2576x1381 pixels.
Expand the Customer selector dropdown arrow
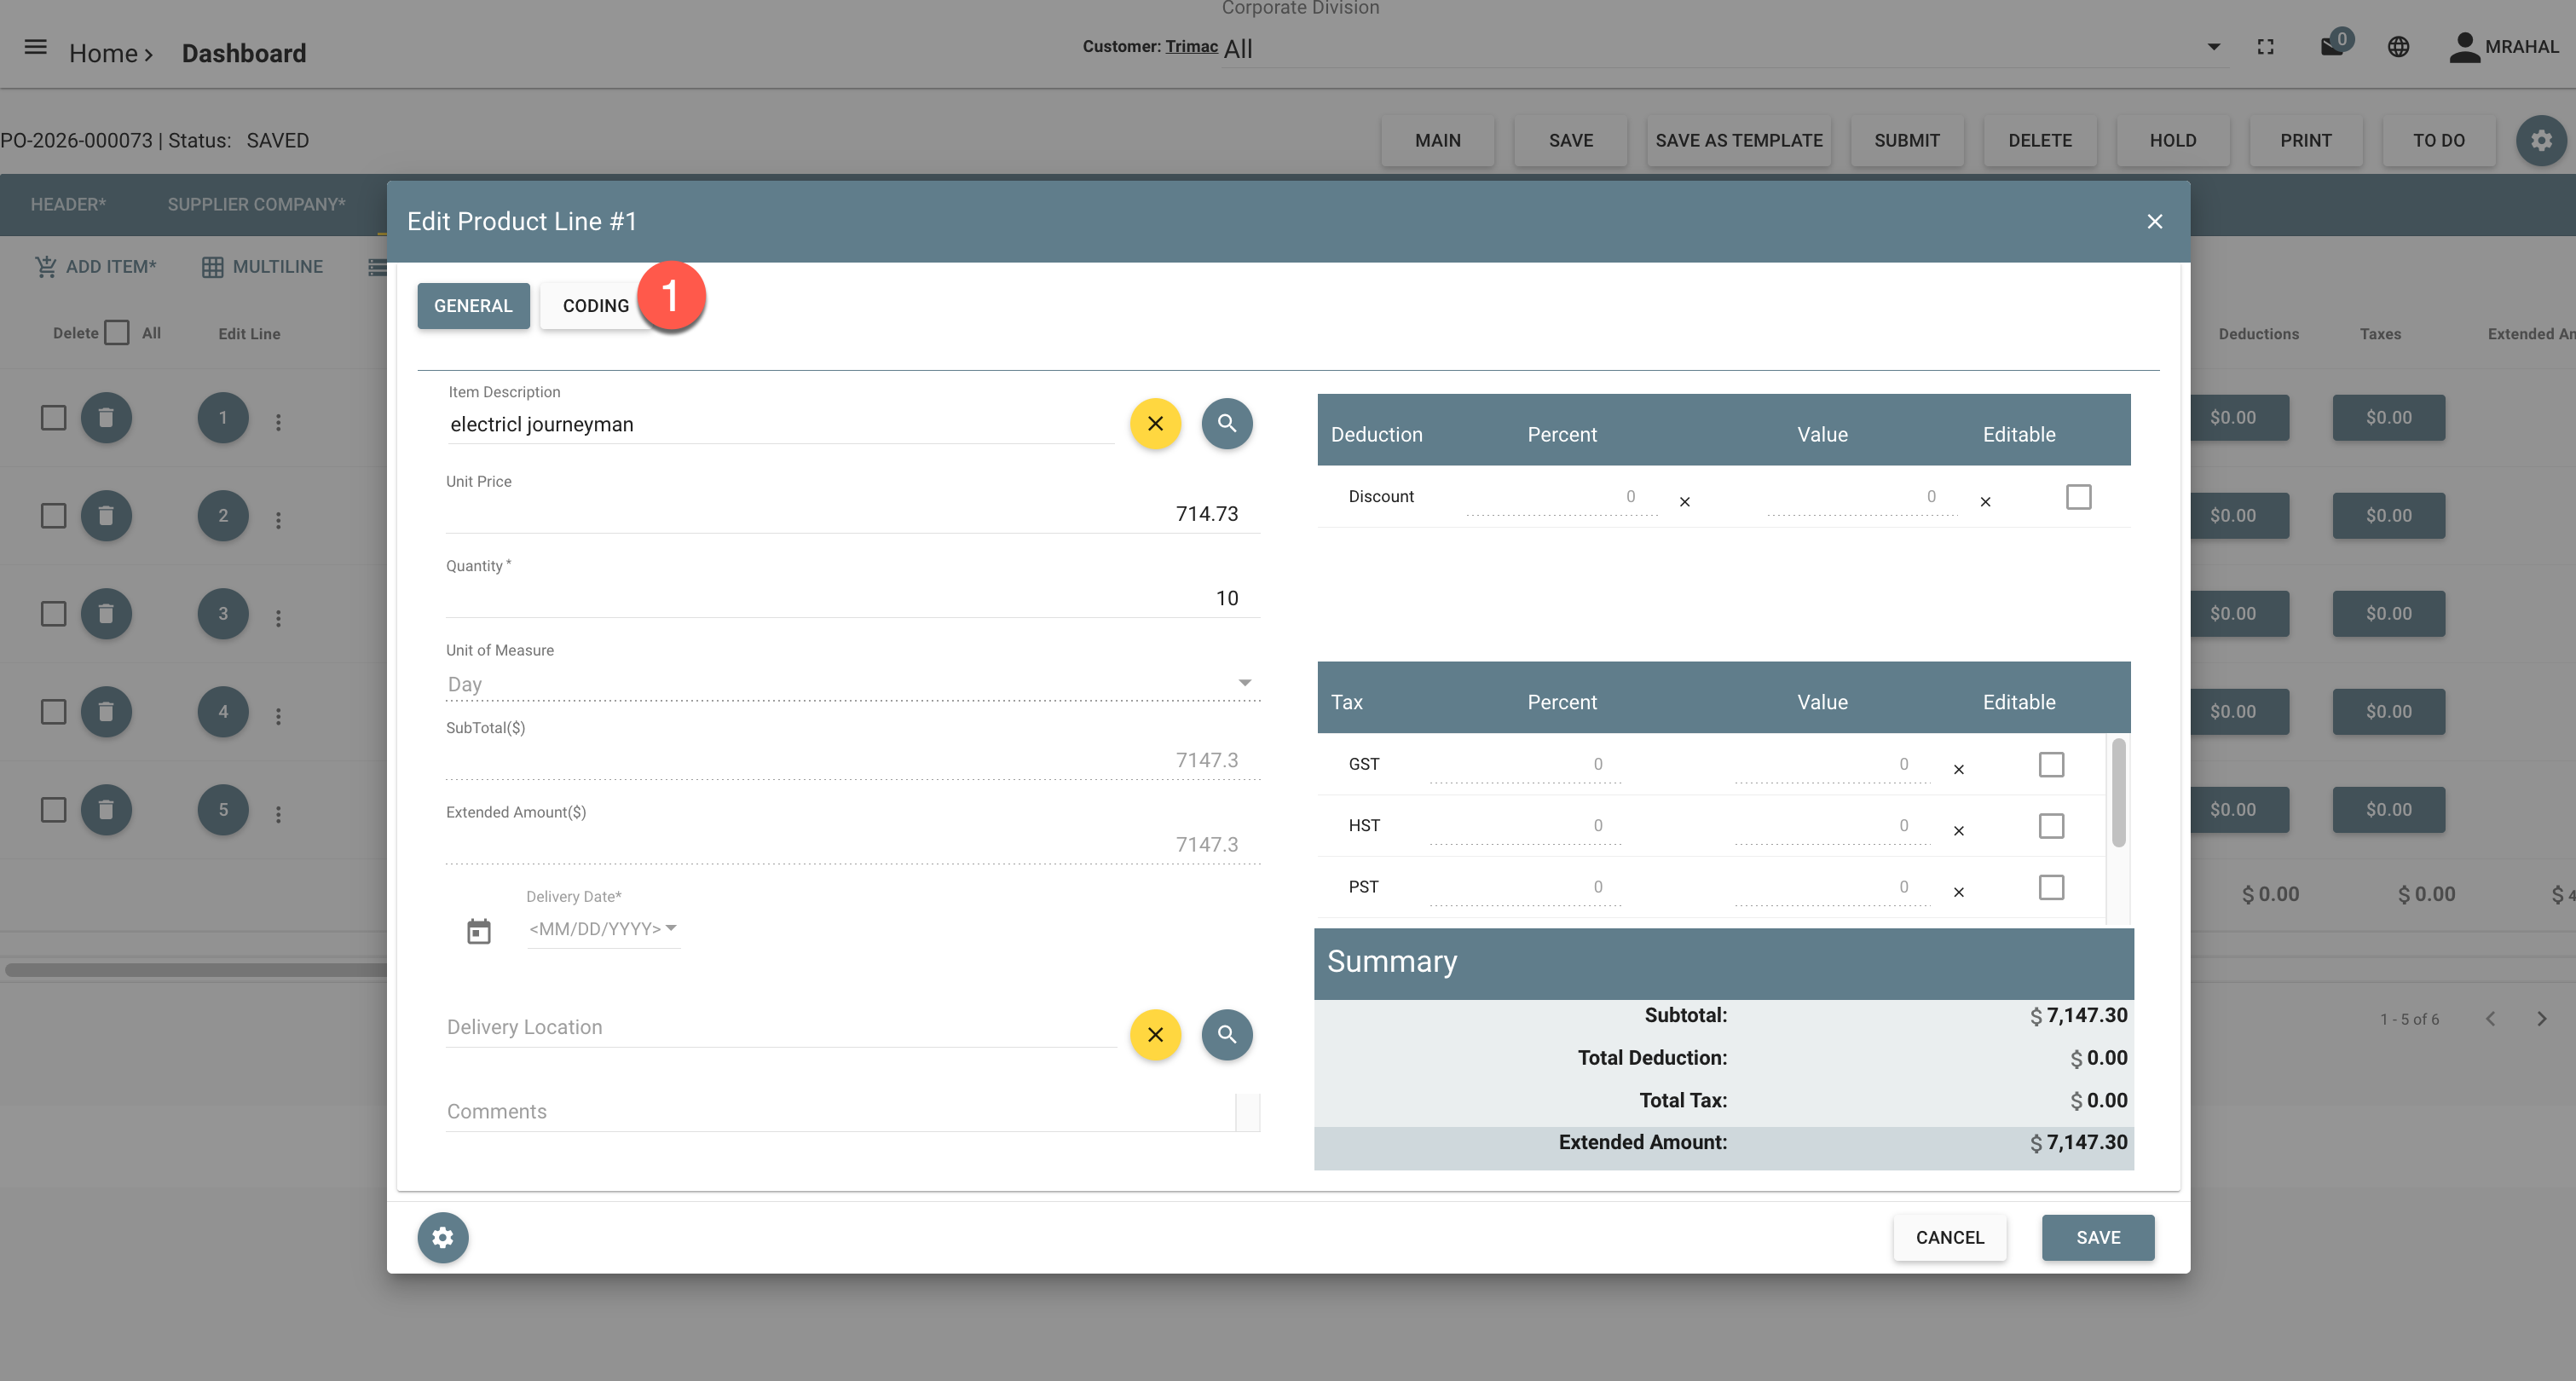click(2214, 47)
